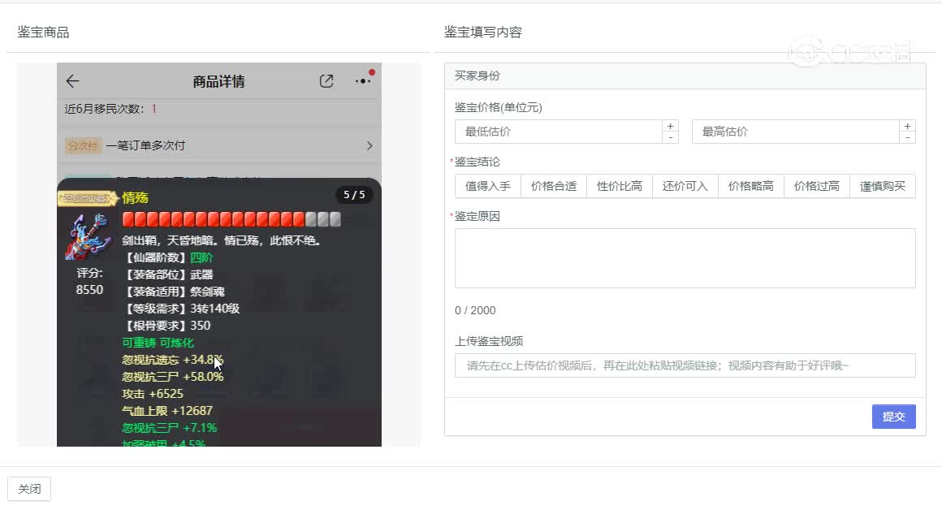Click the 5/5 image counter badge
This screenshot has width=942, height=510.
coord(354,195)
